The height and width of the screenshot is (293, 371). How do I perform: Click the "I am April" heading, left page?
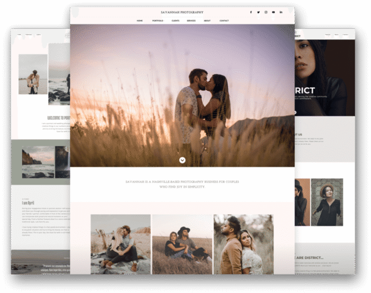28,203
